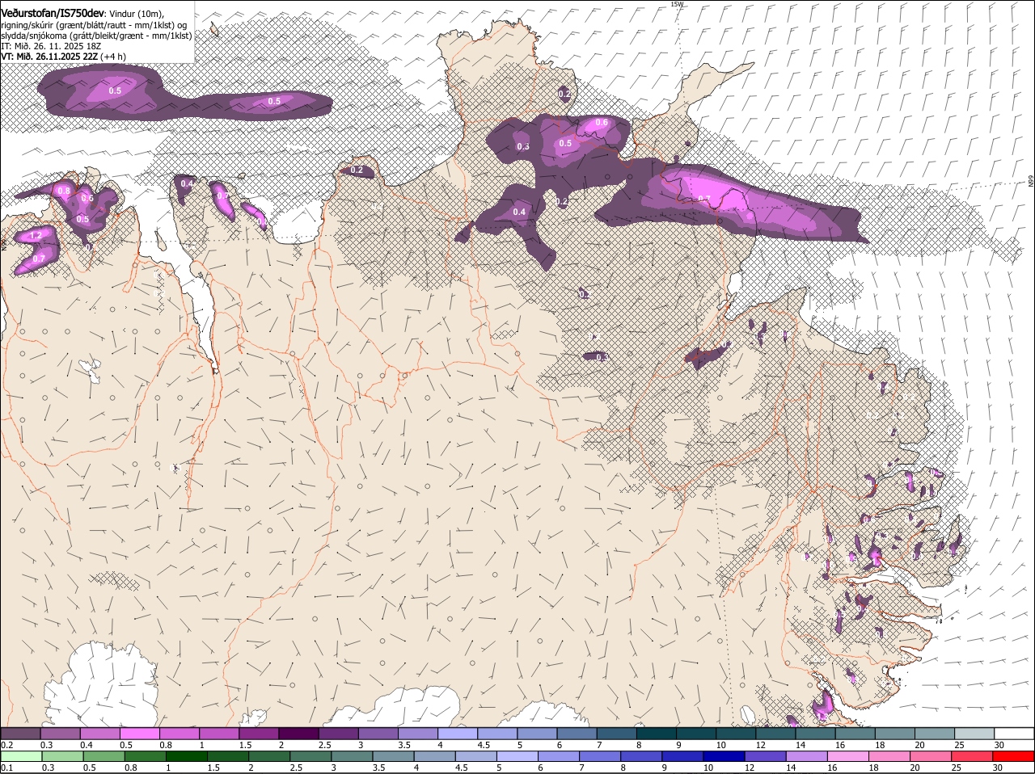Click the pale grey swatch labeled 25 in top row
1035x774 pixels.
[974, 734]
